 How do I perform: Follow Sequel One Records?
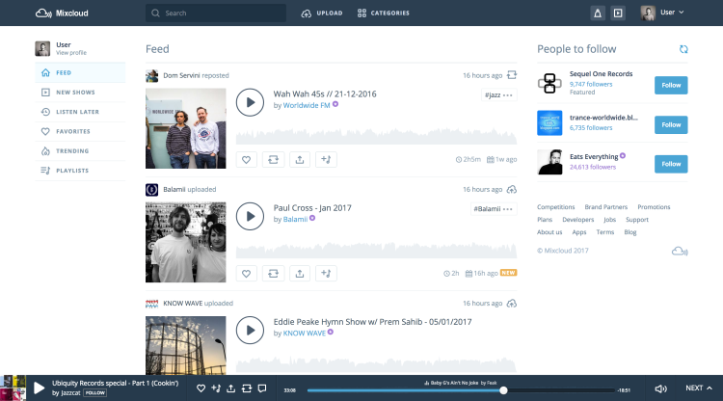point(671,85)
